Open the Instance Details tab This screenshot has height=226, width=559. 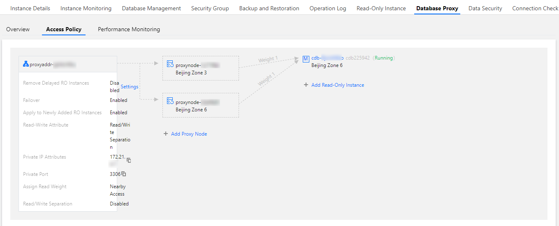30,8
